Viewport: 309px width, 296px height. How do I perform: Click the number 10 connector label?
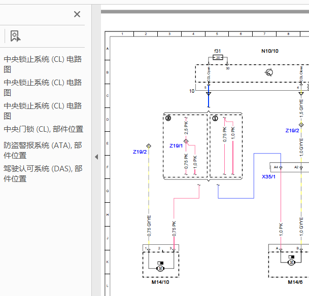click(192, 91)
